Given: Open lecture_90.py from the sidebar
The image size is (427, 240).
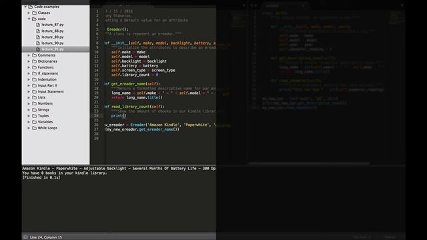Looking at the screenshot, I should pyautogui.click(x=53, y=43).
